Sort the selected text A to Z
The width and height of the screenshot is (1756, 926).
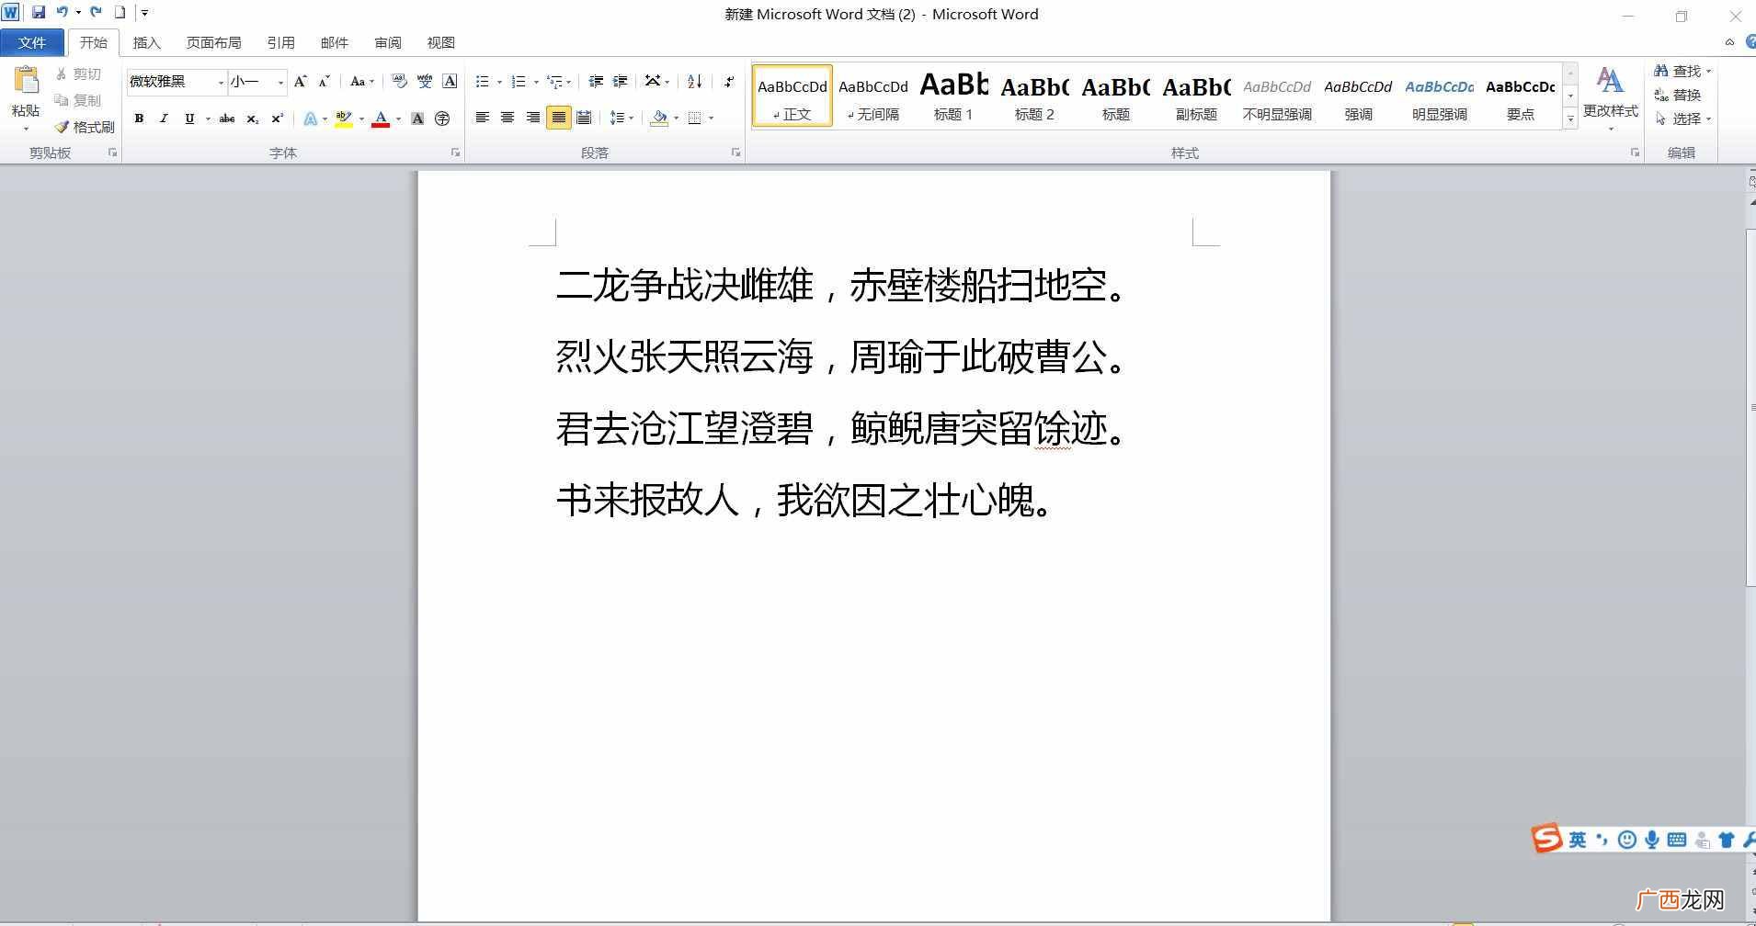695,82
